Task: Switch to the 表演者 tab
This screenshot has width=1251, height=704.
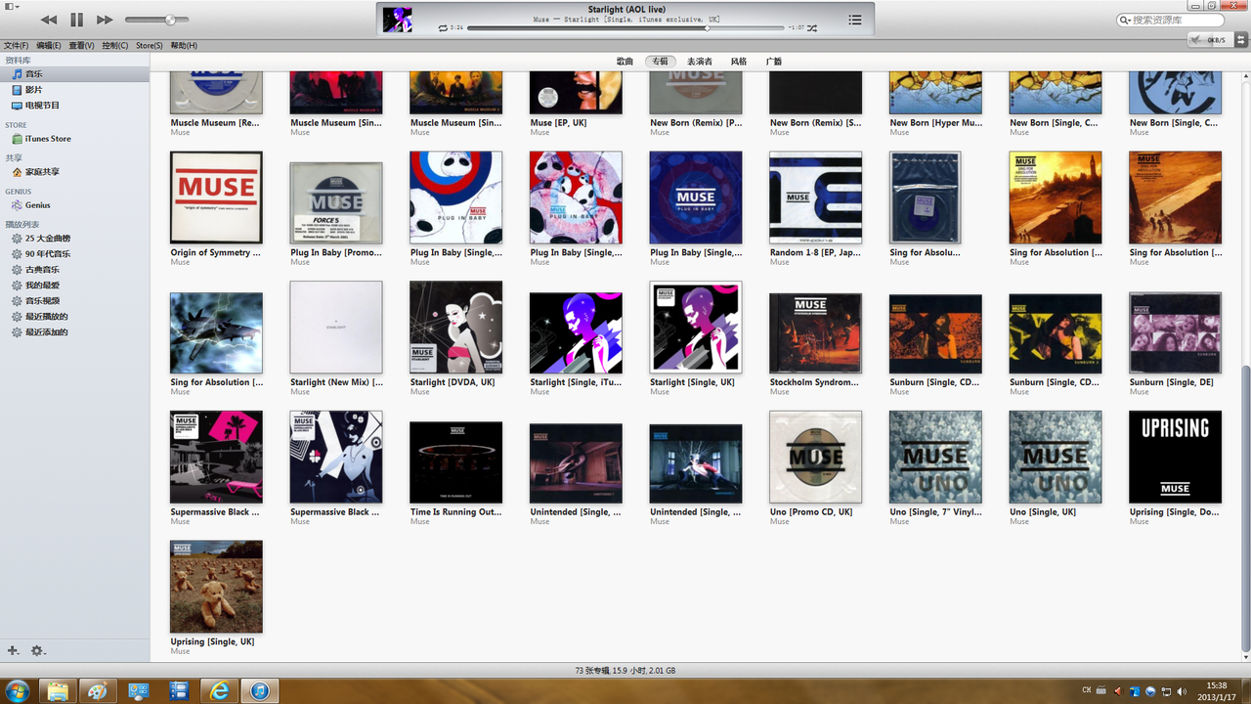Action: (x=700, y=62)
